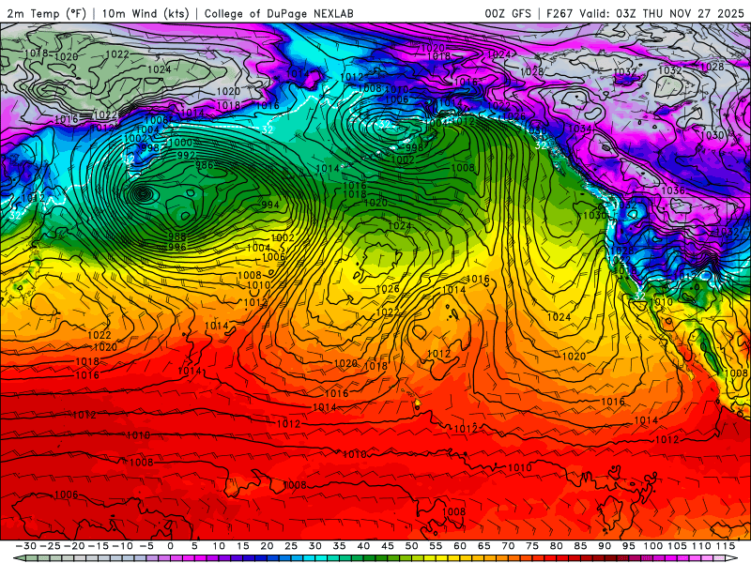Image resolution: width=751 pixels, height=563 pixels.
Task: Pick 35 on the temperature color scale
Action: tap(339, 546)
